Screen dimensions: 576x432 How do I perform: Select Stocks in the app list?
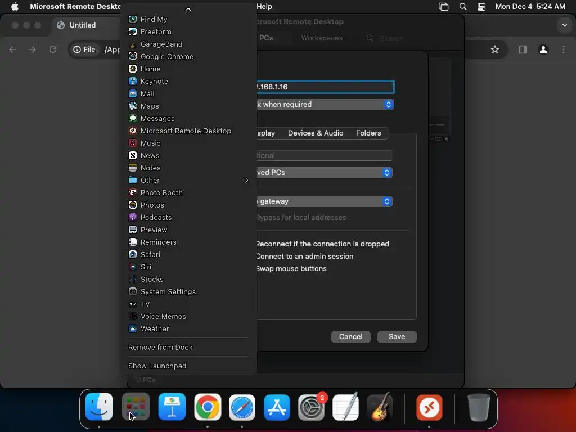tap(188, 279)
